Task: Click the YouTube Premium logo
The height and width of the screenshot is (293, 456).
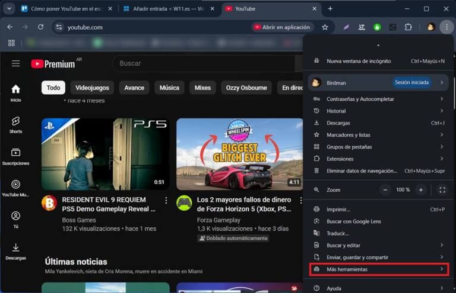Action: pyautogui.click(x=53, y=64)
